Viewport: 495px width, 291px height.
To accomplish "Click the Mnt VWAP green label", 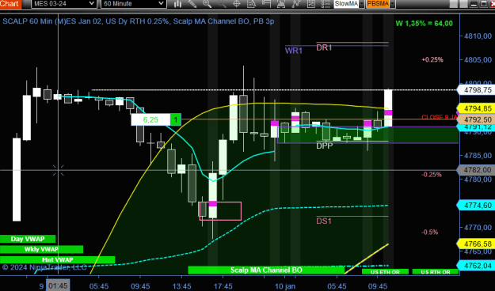I will (58, 260).
